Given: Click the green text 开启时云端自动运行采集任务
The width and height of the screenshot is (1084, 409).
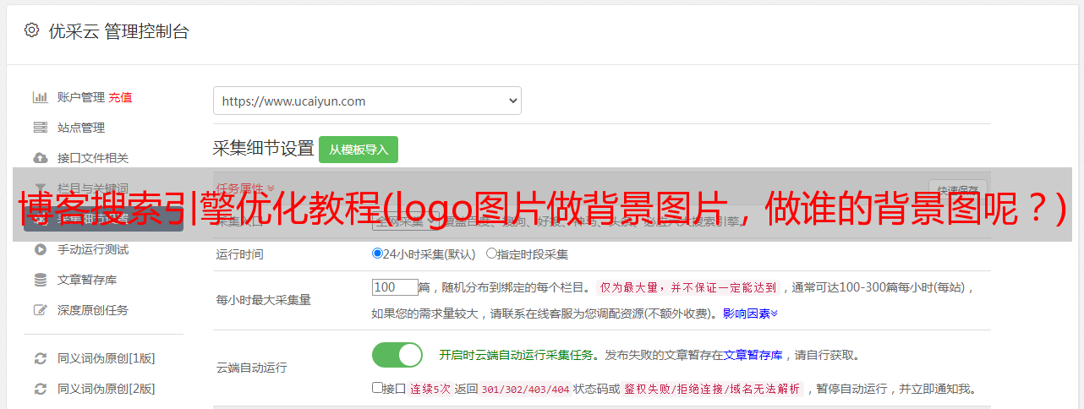Looking at the screenshot, I should (517, 355).
